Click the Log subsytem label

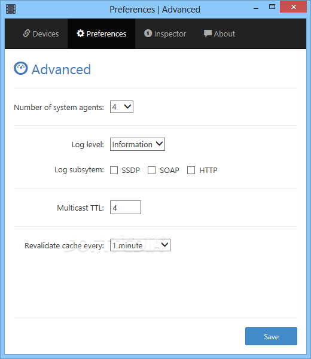tap(79, 170)
